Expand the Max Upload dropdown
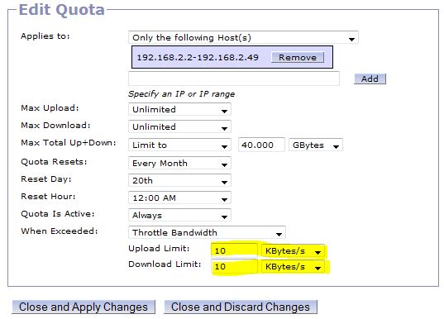This screenshot has width=444, height=319. (x=179, y=109)
